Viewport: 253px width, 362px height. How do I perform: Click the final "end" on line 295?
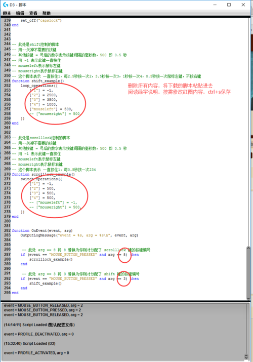point(15,293)
